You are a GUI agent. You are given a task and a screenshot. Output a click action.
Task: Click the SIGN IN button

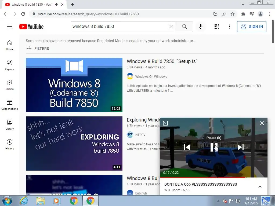tap(251, 27)
